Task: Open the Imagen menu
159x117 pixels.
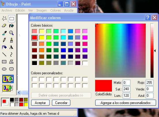Action: [42, 10]
